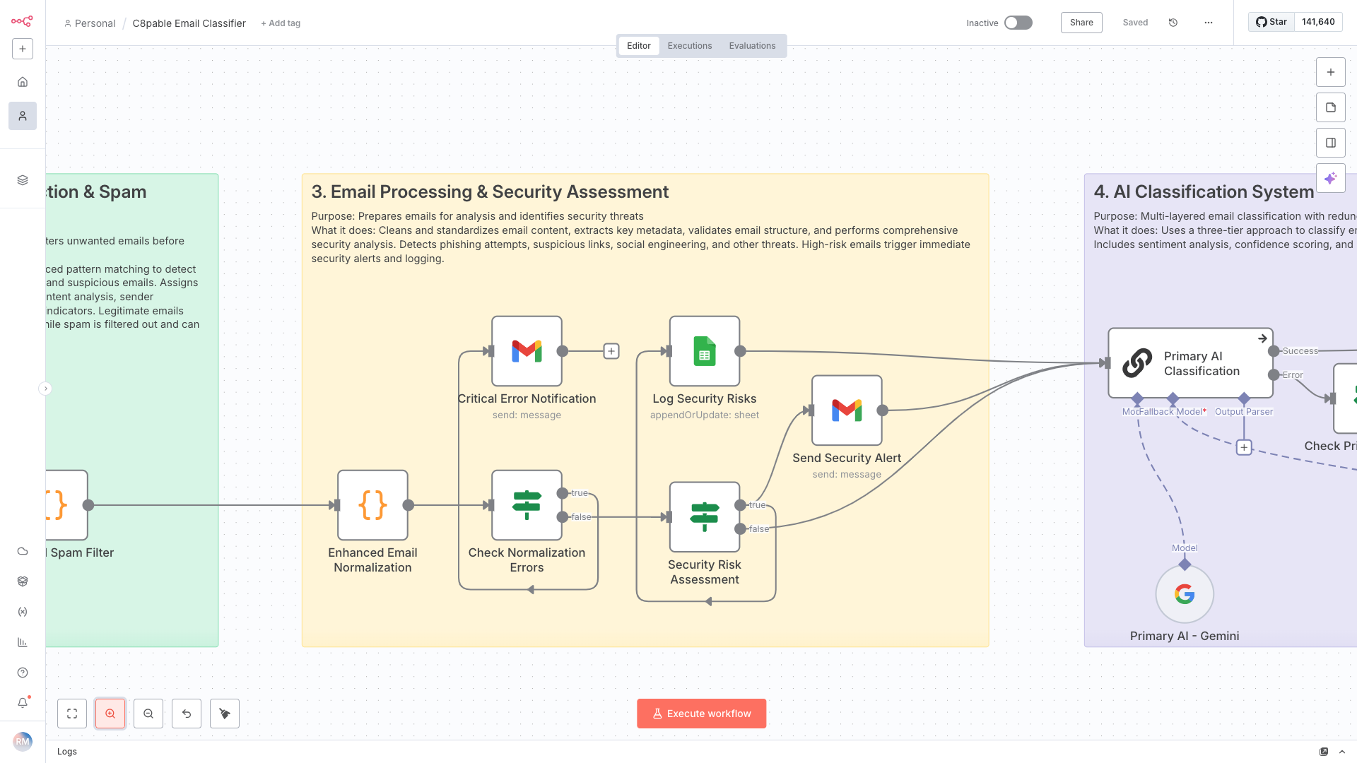Click the Add tag link

click(x=281, y=23)
